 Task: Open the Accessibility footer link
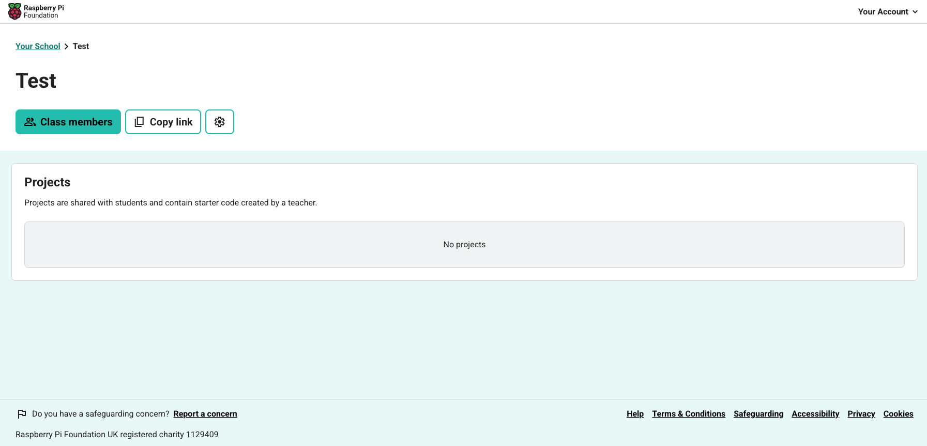pos(815,414)
